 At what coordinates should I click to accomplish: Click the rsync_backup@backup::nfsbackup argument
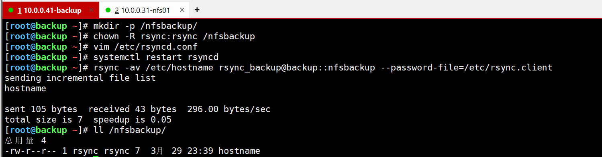pos(297,68)
